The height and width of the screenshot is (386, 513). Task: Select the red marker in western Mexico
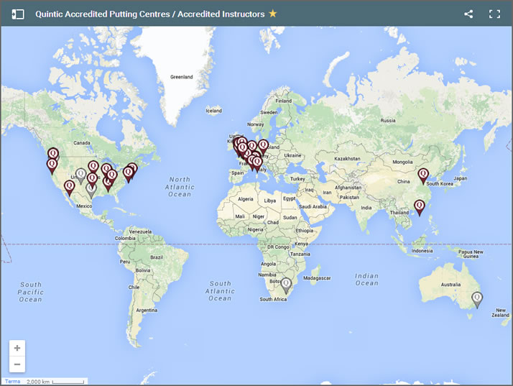point(69,187)
